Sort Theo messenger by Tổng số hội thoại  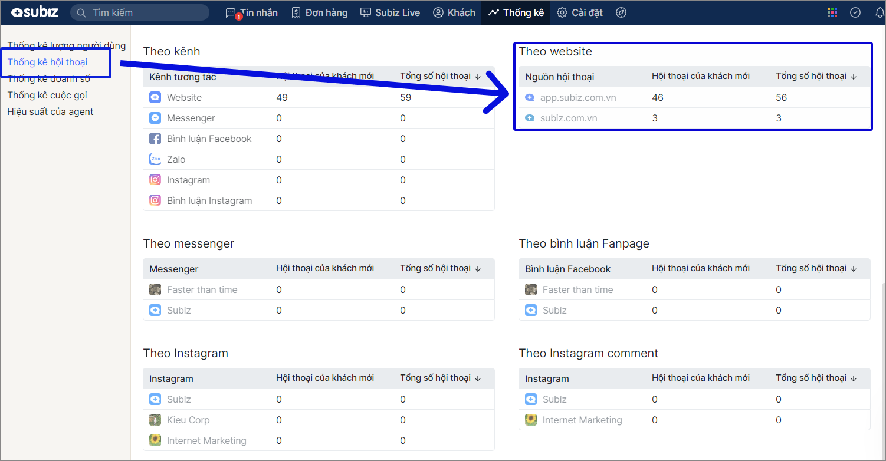440,268
